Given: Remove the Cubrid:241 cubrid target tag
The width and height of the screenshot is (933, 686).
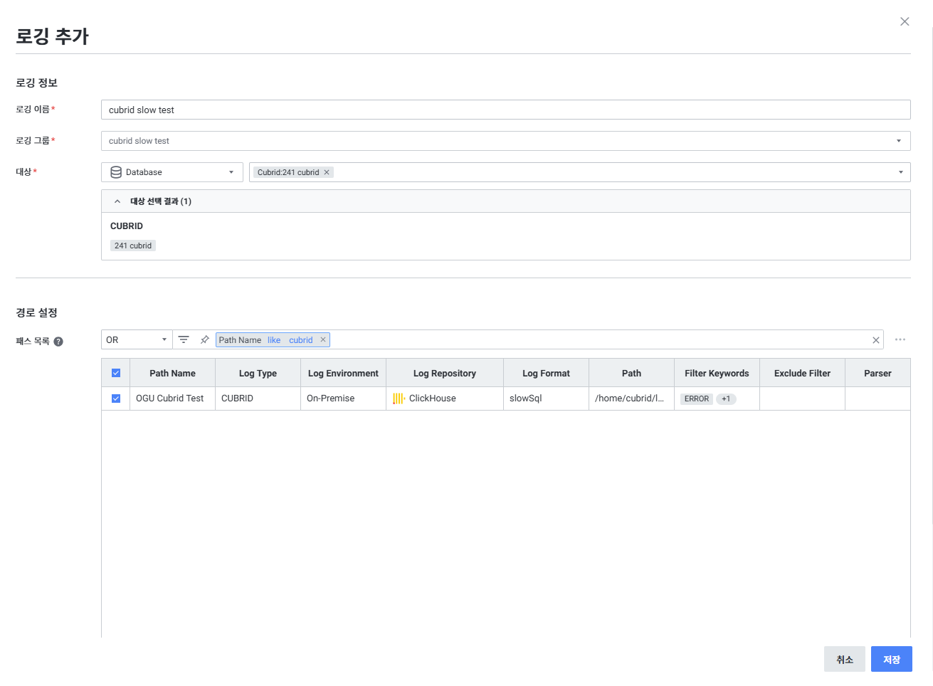Looking at the screenshot, I should (x=327, y=172).
